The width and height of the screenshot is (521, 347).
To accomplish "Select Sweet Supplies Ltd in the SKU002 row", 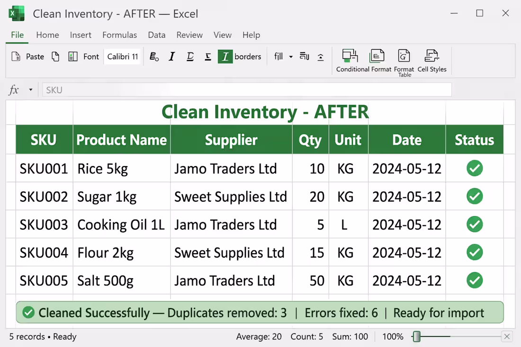I will click(231, 196).
